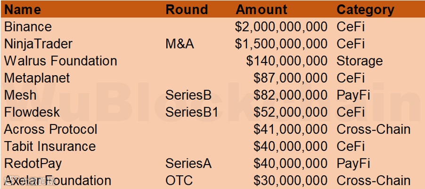Click the Metaplanet name cell

37,78
